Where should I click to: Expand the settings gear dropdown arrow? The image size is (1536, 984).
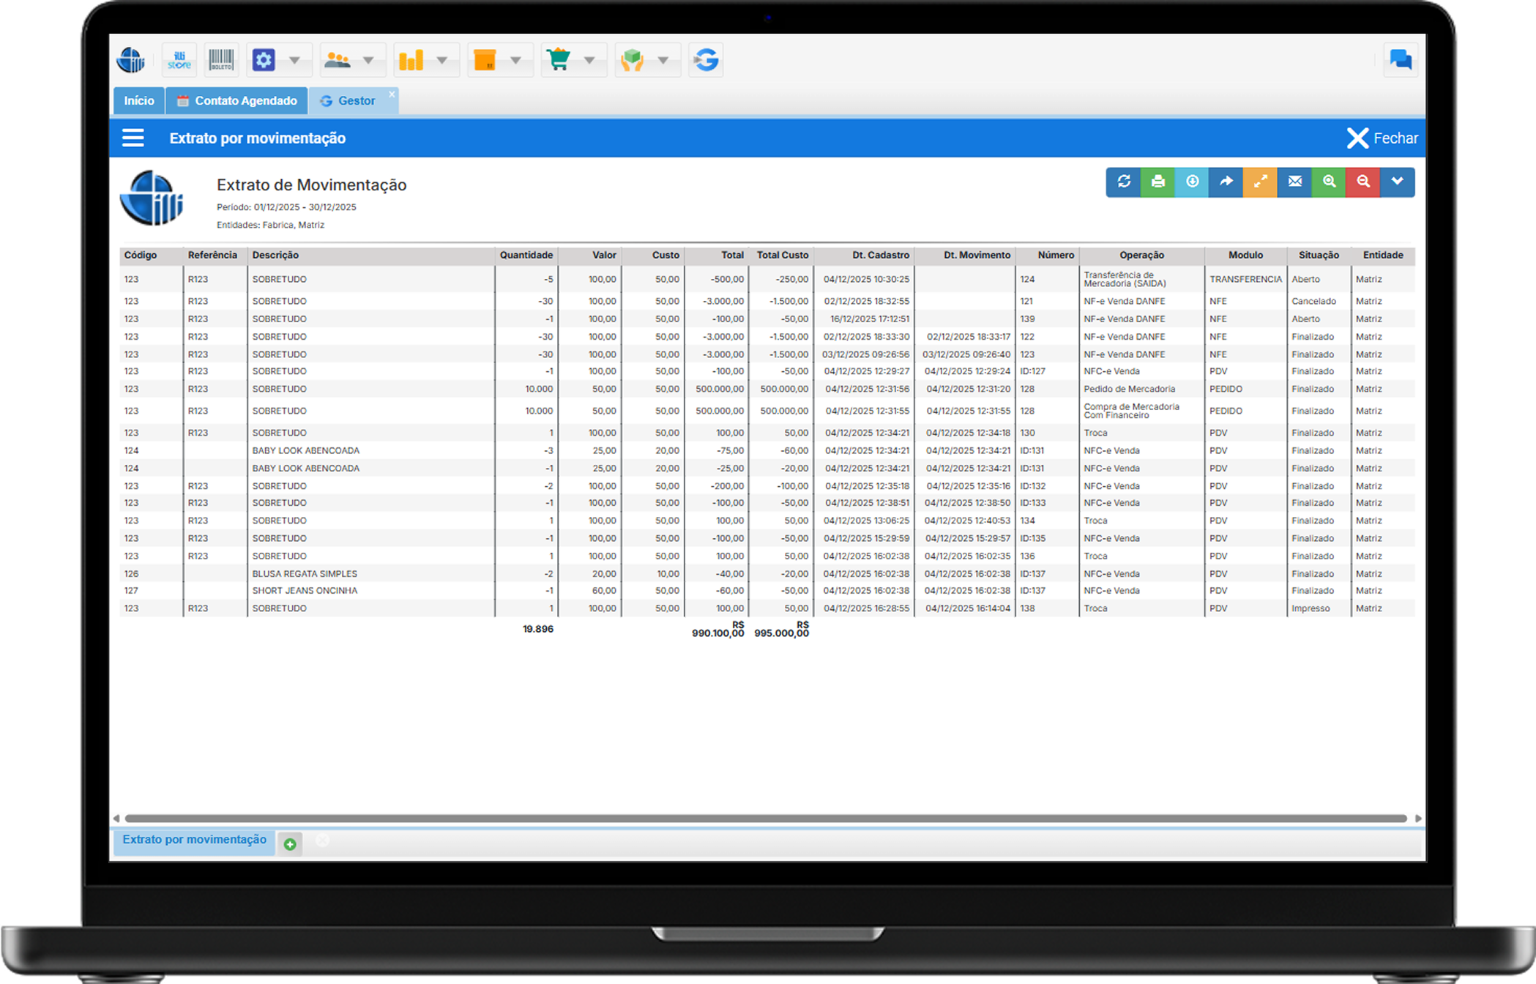click(294, 60)
